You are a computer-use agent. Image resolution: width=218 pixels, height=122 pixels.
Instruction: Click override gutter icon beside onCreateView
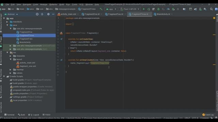click(61, 39)
